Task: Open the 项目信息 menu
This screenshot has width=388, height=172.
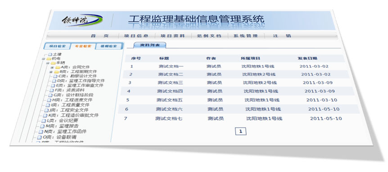Action: [137, 36]
